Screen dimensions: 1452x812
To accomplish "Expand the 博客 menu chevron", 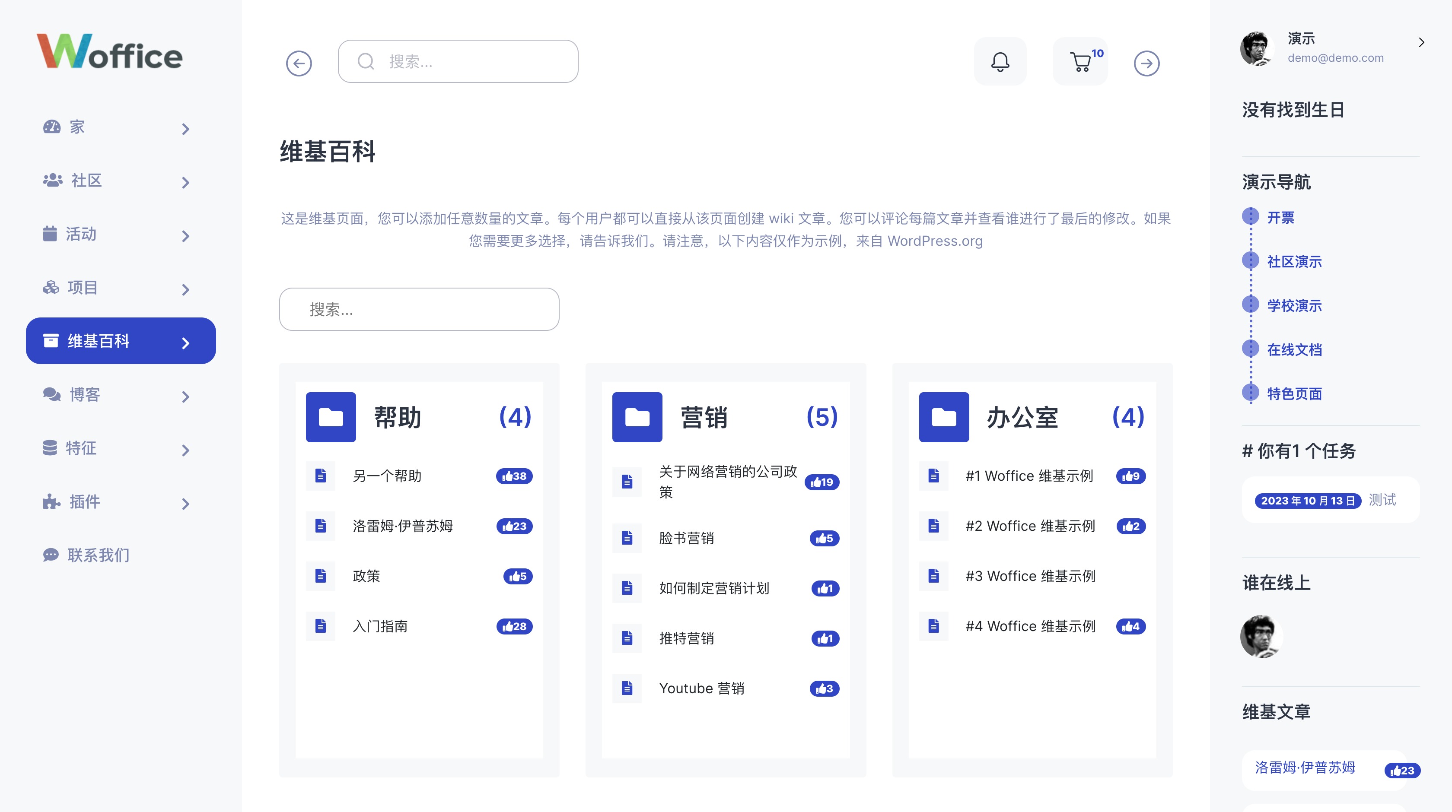I will click(x=185, y=396).
